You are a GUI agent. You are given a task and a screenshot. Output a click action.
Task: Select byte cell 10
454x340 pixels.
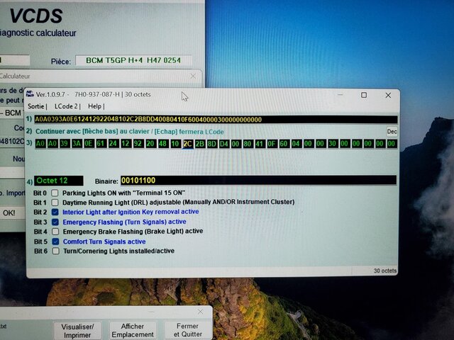click(x=175, y=144)
